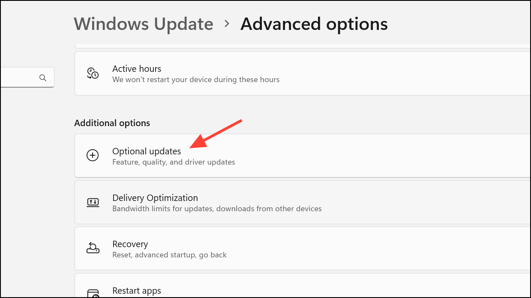
Task: Click "Feature, quality, and driver updates" text
Action: point(174,162)
